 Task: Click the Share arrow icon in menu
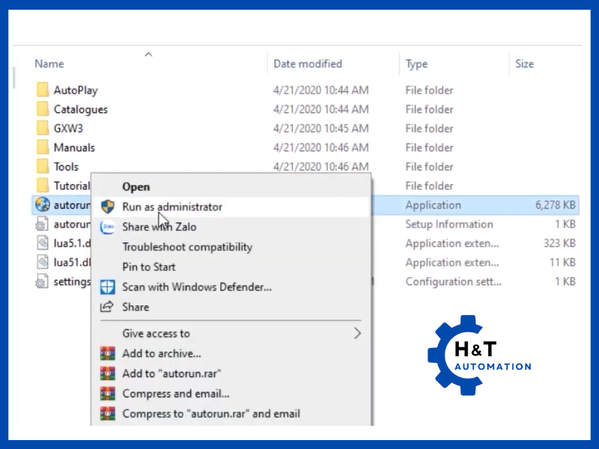coord(107,307)
